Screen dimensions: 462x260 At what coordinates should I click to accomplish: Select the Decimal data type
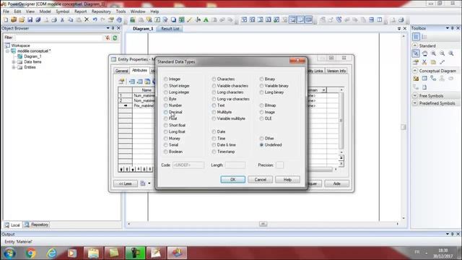click(173, 112)
